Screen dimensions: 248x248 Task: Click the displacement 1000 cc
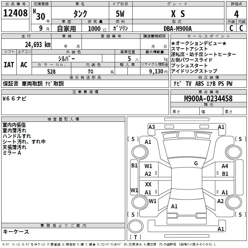coord(97,29)
